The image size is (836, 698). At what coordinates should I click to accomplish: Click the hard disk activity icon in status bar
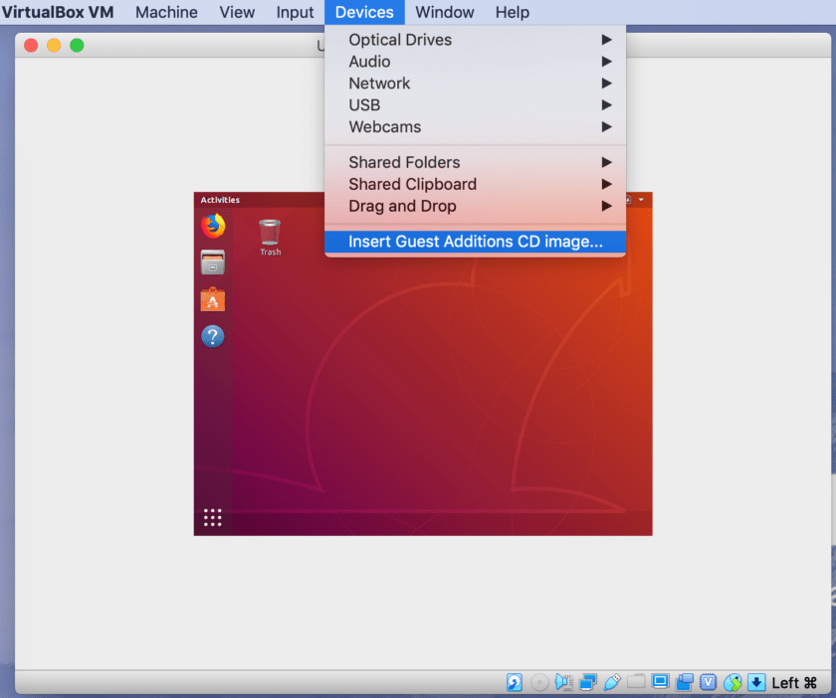(515, 682)
